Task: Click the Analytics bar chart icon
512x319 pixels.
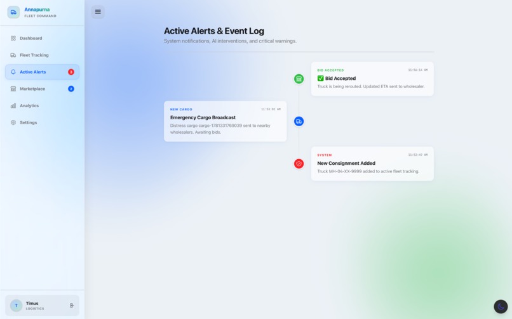Action: point(13,105)
